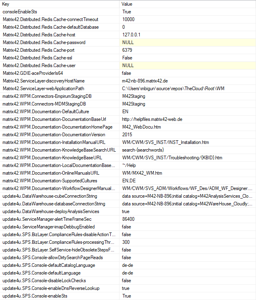
Task: Select the Documentation-WorkflowDesignerManual key
Action: tap(60, 188)
